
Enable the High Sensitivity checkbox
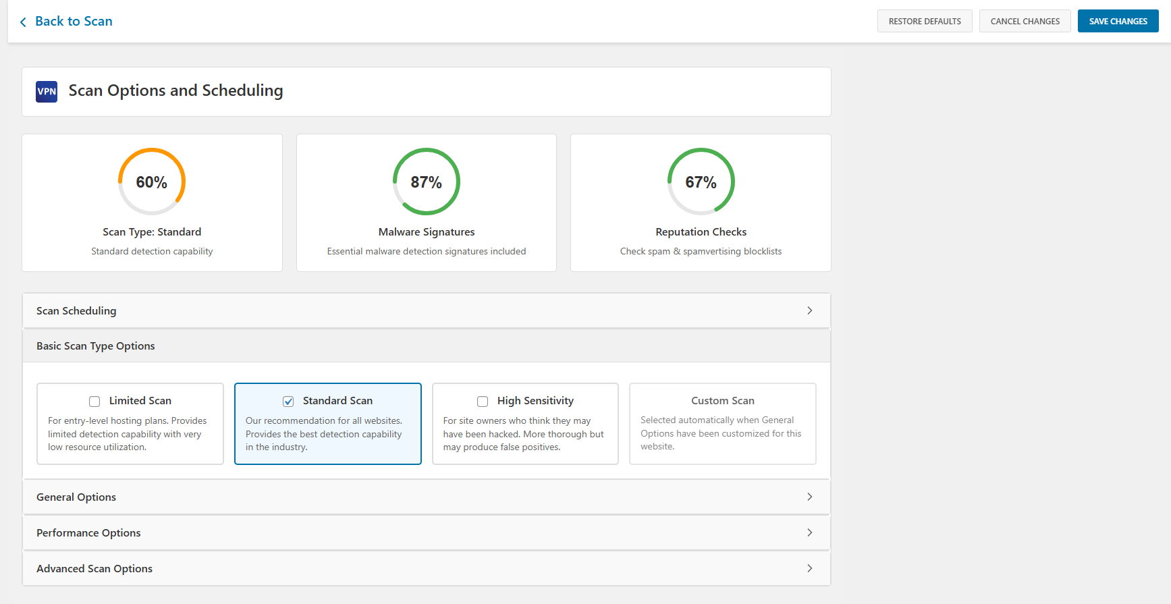pos(483,402)
